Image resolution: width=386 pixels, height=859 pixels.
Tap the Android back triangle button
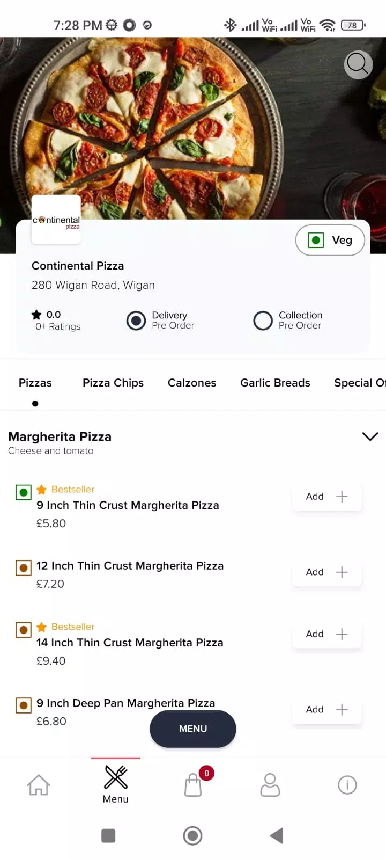point(277,835)
